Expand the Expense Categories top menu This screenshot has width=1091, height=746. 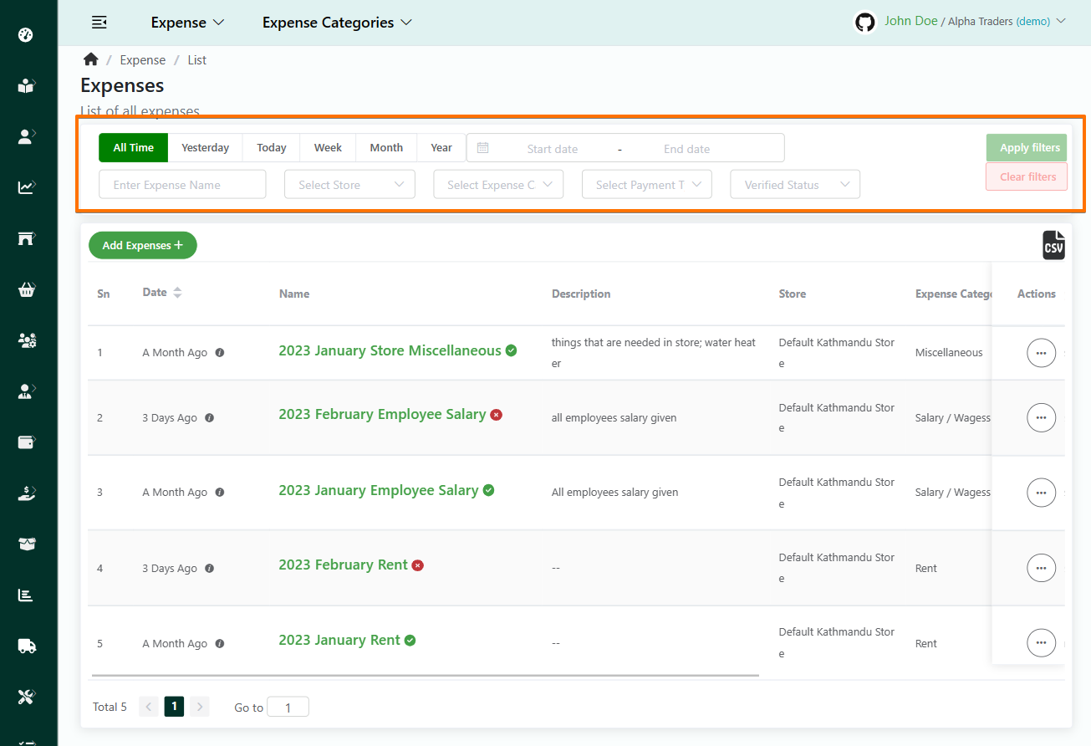tap(337, 23)
